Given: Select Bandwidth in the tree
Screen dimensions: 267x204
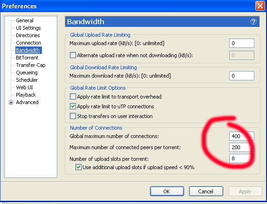Looking at the screenshot, I should coord(28,50).
